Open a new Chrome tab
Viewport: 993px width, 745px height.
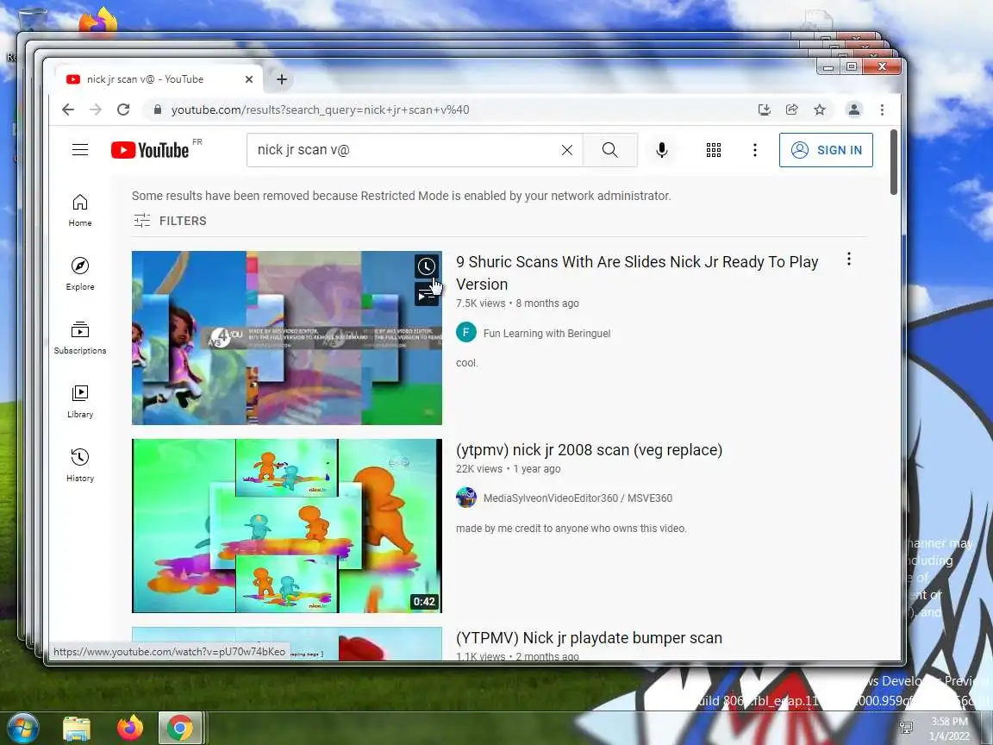pyautogui.click(x=282, y=79)
